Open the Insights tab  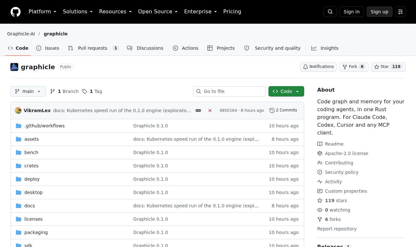click(x=325, y=48)
